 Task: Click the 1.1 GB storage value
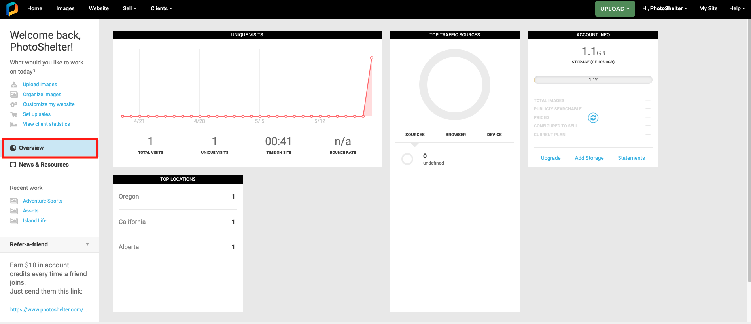point(593,52)
